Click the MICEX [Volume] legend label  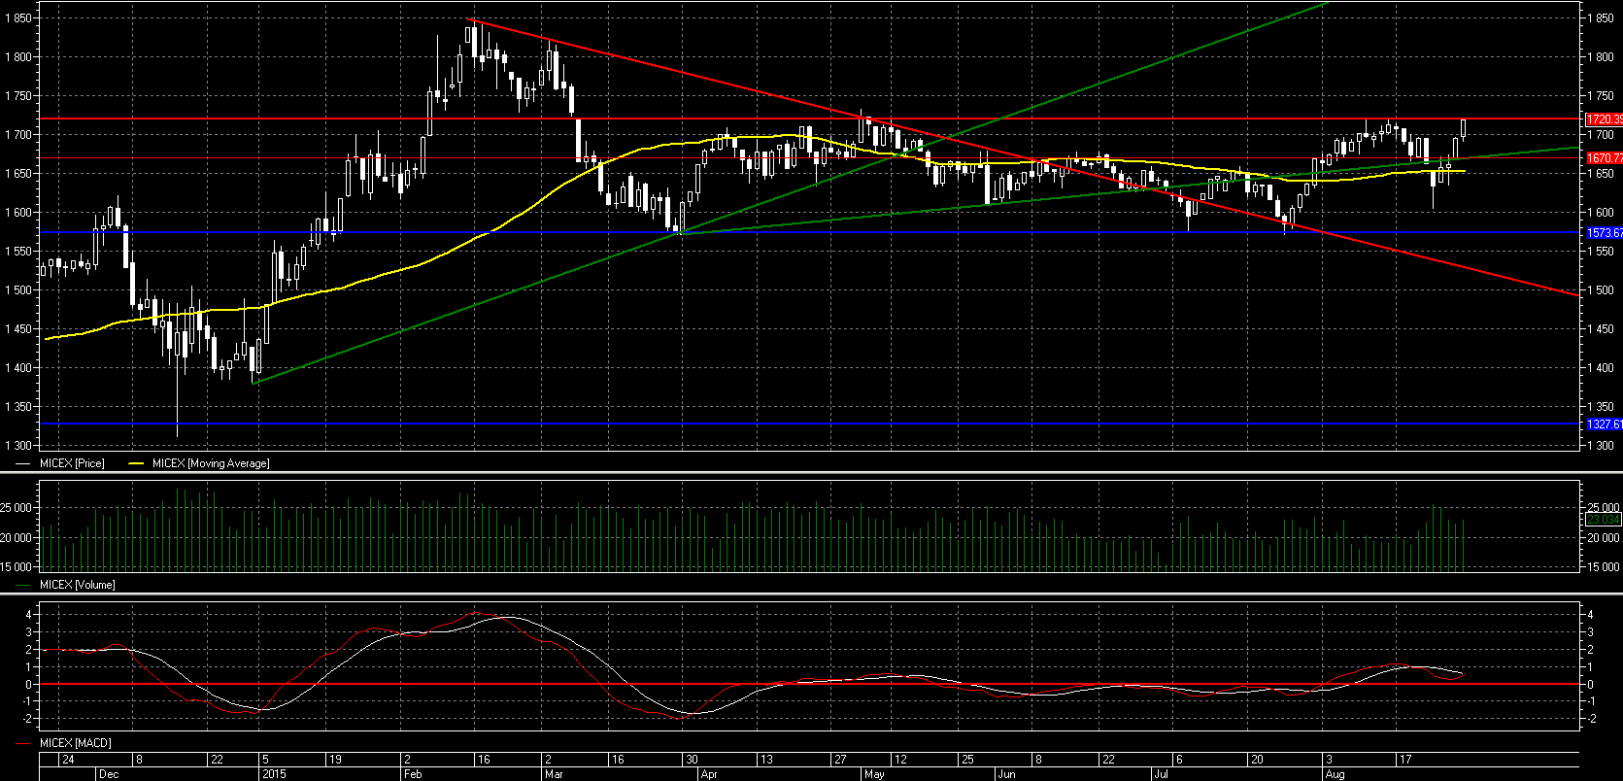[x=77, y=585]
